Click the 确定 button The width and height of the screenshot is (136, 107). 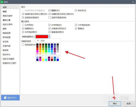(115, 103)
